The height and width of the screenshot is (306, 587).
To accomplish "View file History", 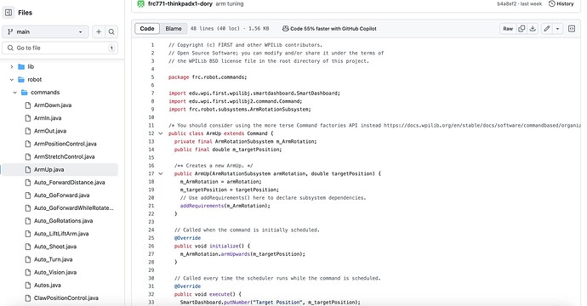I will point(561,3).
